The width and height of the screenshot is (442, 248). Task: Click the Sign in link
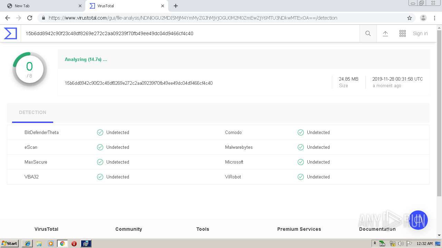click(x=420, y=33)
